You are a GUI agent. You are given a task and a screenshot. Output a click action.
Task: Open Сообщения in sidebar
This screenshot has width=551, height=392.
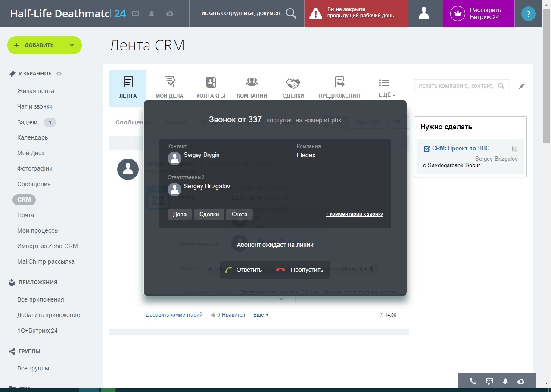[x=34, y=184]
